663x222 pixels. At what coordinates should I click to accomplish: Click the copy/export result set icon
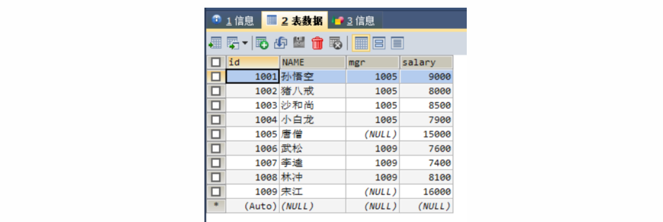click(232, 43)
